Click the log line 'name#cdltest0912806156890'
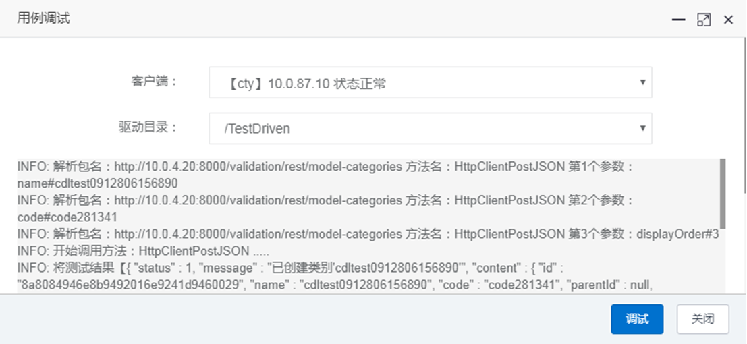The height and width of the screenshot is (344, 747). (97, 183)
